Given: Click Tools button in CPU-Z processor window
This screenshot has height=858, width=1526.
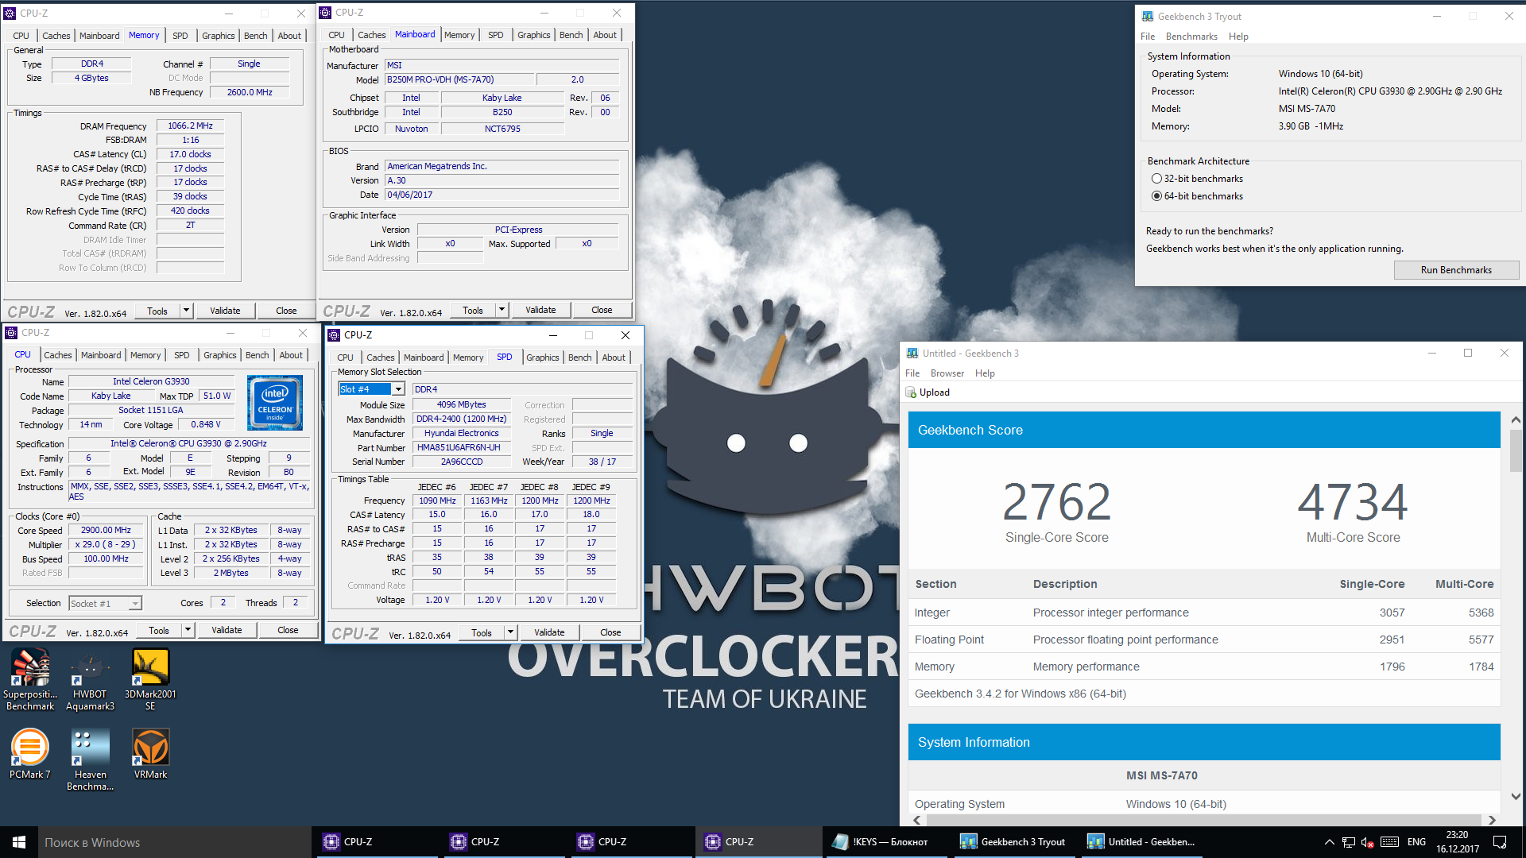Looking at the screenshot, I should coord(159,630).
